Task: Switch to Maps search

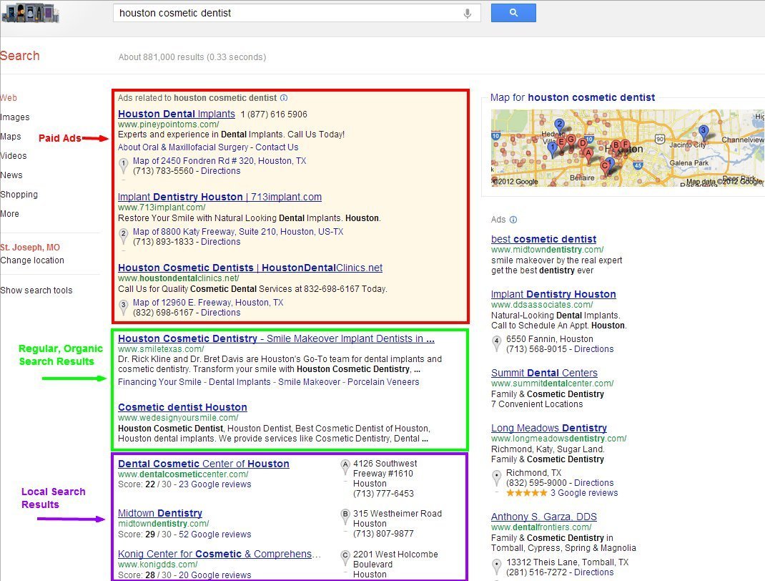Action: 11,137
